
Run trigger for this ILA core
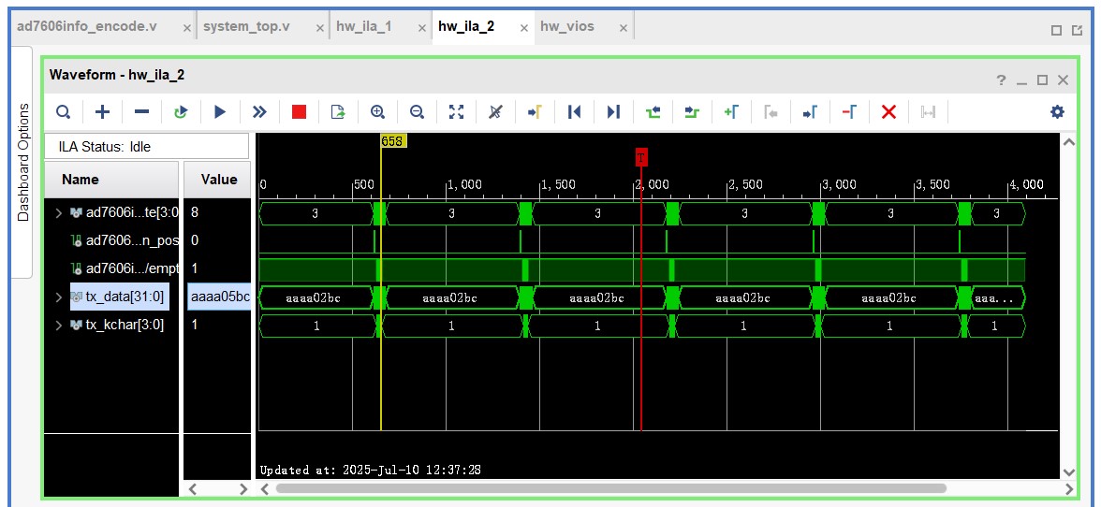[221, 111]
